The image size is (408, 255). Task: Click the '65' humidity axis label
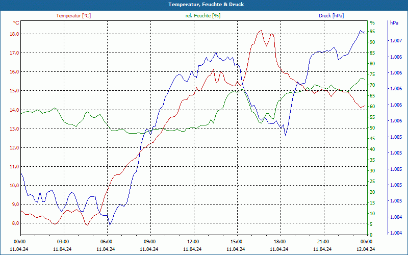pos(372,96)
